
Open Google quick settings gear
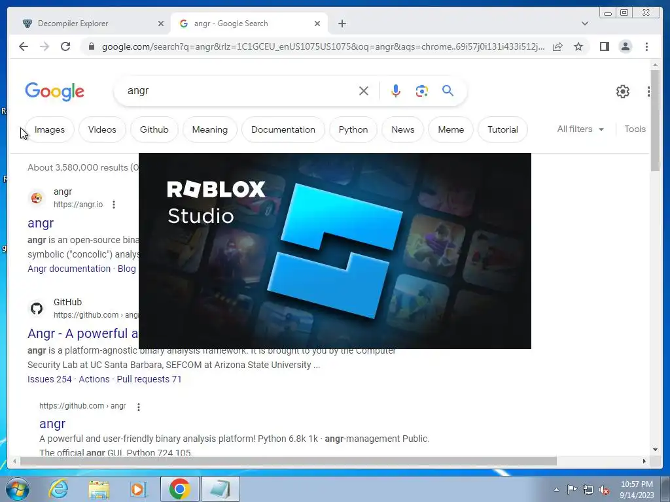coord(623,92)
